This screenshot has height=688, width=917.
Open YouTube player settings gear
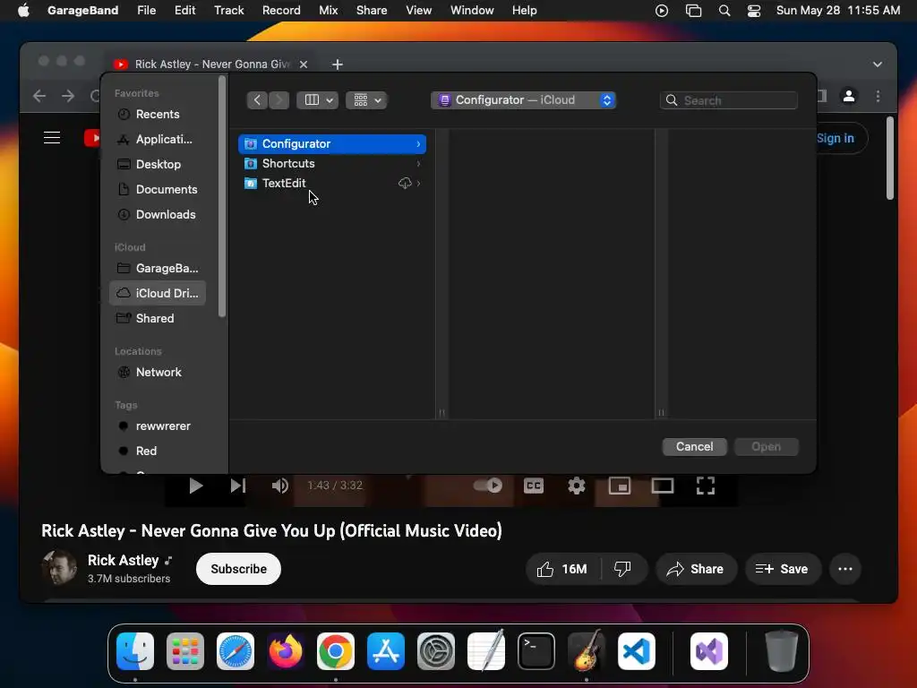tap(577, 486)
